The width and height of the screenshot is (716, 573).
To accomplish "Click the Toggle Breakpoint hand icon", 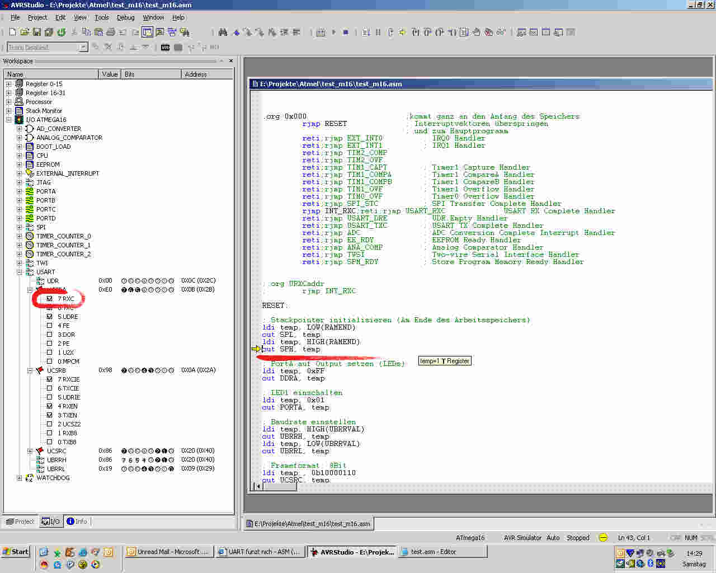I will [x=477, y=32].
